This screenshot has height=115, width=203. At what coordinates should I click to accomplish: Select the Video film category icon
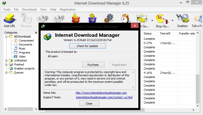click(16, 56)
